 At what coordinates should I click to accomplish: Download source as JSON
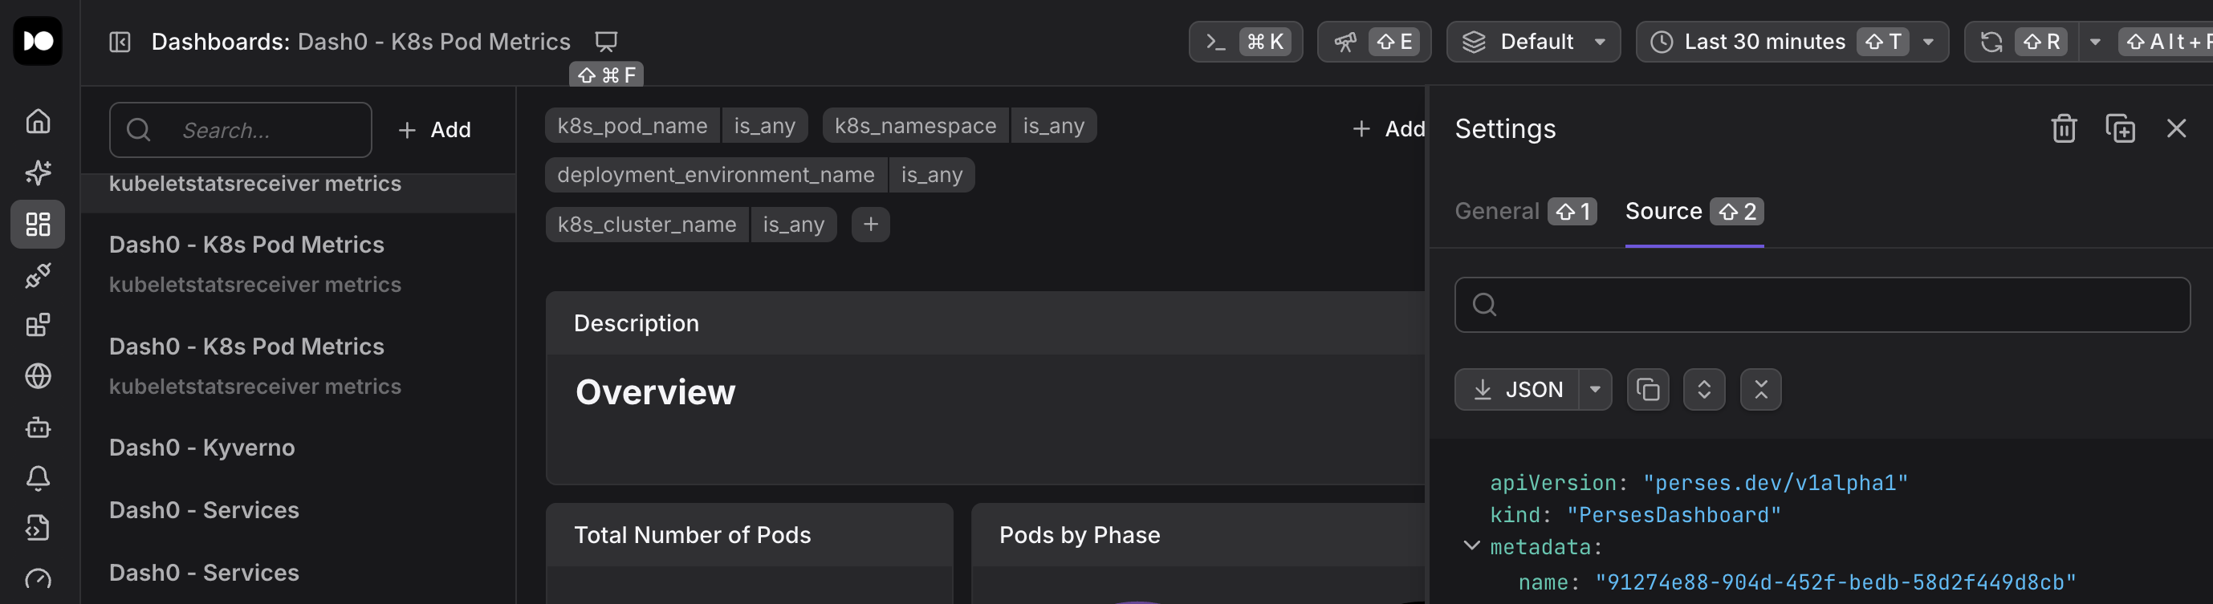(1518, 390)
